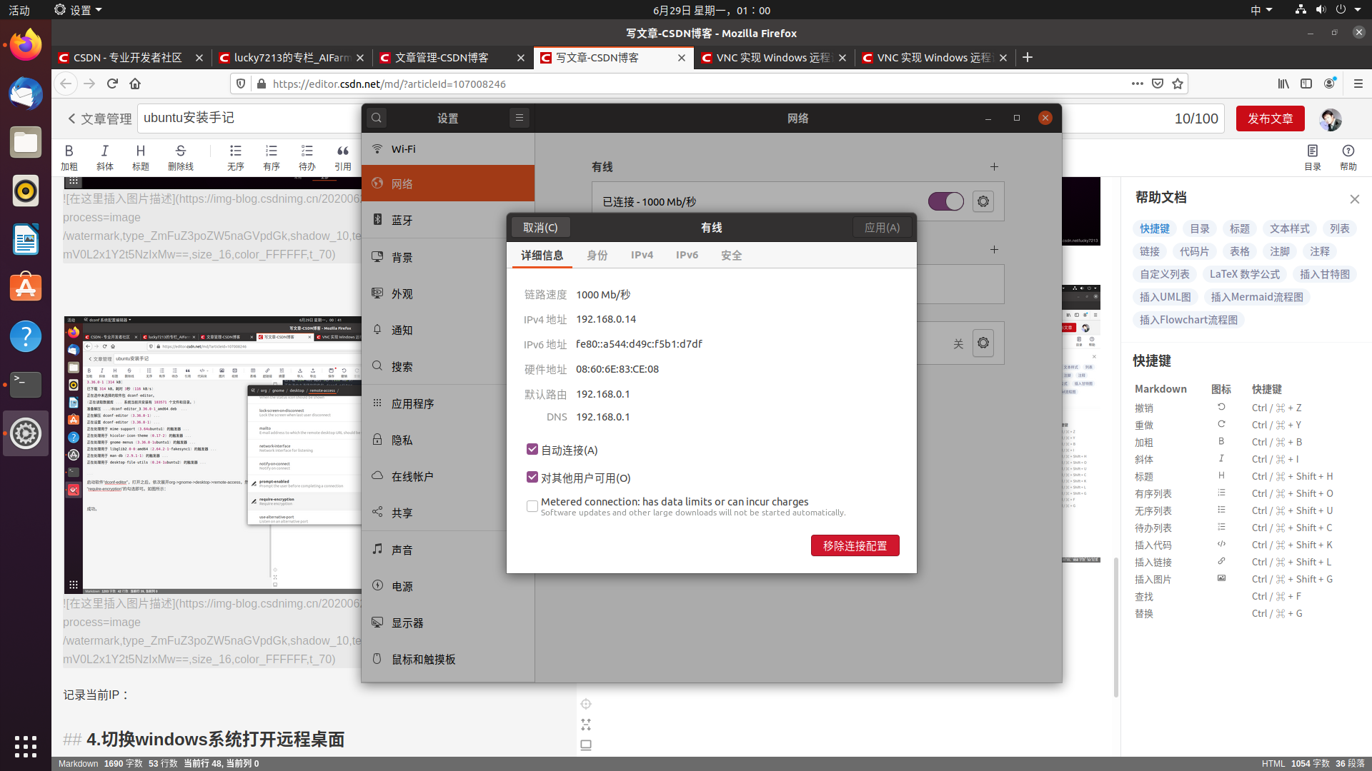Reload the page in Firefox
This screenshot has height=771, width=1372.
tap(112, 84)
